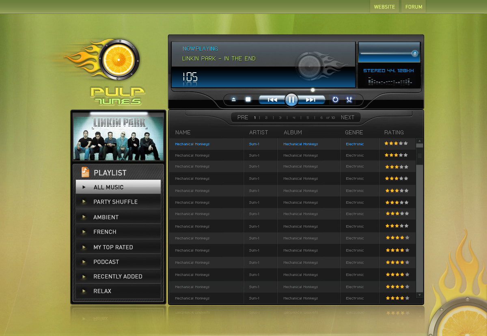Click the song progress seek handle
This screenshot has height=336, width=487.
(x=312, y=90)
